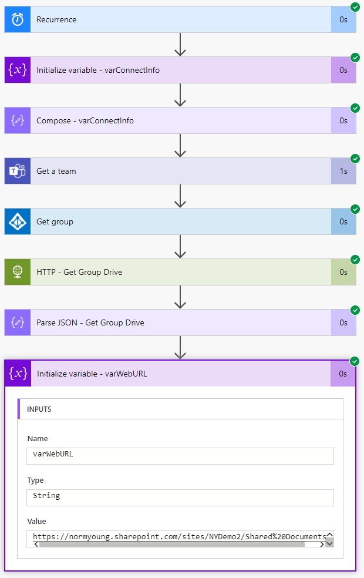Click the Microsoft Teams icon on Get a team
Image resolution: width=364 pixels, height=578 pixels.
pos(18,171)
